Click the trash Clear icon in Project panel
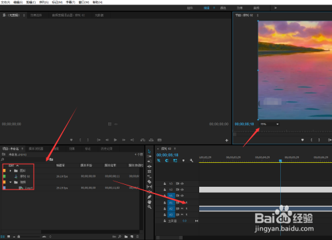Viewport: 332px width, 240px height. point(137,237)
